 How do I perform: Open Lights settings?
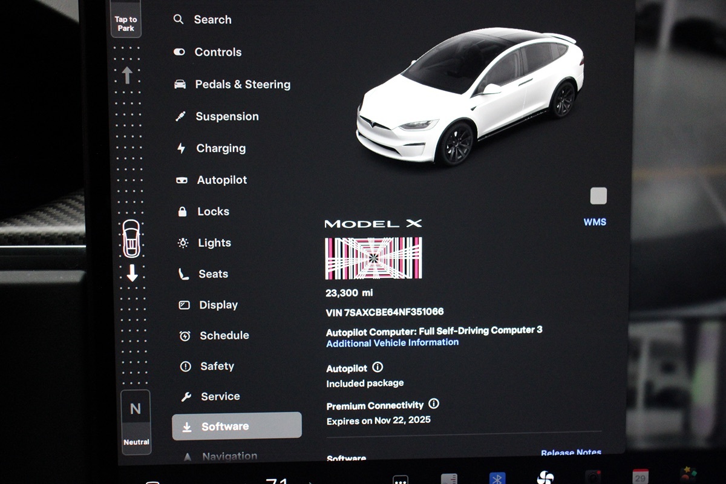[214, 243]
